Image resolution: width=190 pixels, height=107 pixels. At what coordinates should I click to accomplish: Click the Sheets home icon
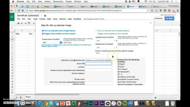(x=12, y=17)
